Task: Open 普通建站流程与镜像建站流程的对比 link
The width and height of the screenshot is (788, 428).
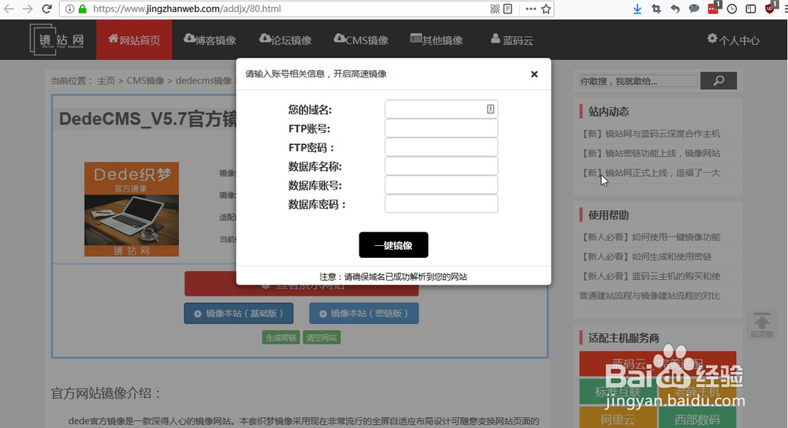Action: tap(650, 296)
